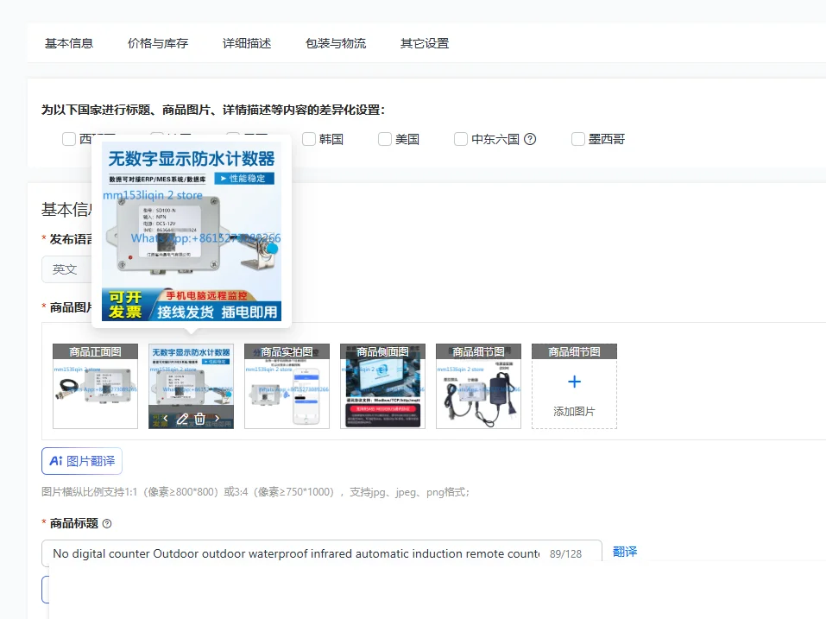
Task: Select the 商品侧面图 thumbnail
Action: pos(383,386)
